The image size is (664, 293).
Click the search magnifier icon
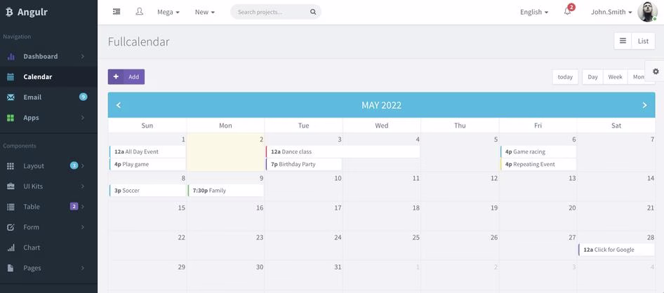pos(313,12)
